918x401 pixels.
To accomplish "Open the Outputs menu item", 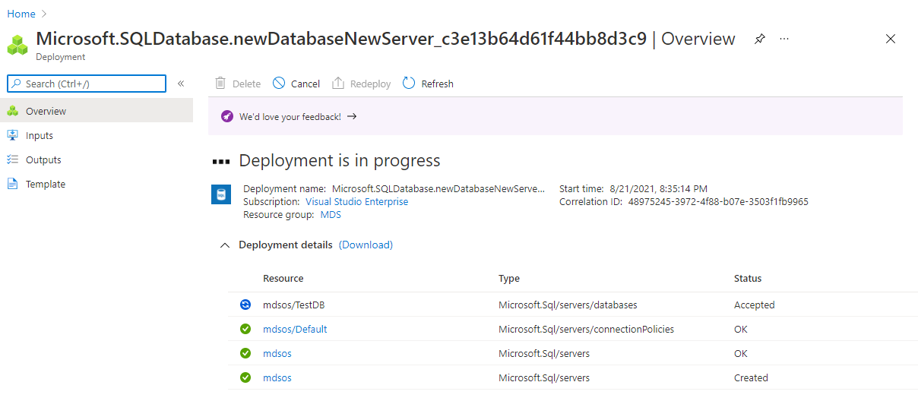I will point(43,159).
